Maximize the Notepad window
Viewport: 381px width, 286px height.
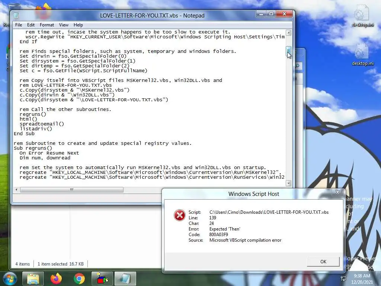point(271,14)
